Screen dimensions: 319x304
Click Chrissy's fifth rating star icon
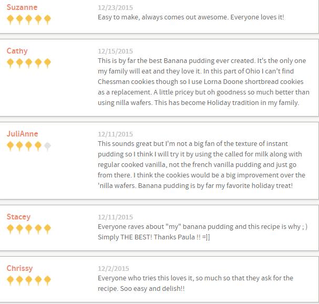point(47,280)
